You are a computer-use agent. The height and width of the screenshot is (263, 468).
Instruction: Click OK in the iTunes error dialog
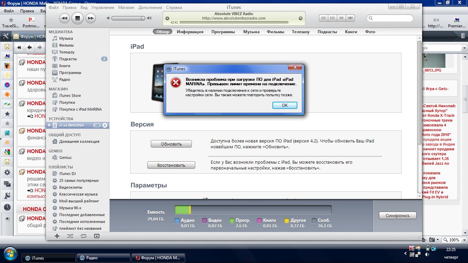(285, 105)
